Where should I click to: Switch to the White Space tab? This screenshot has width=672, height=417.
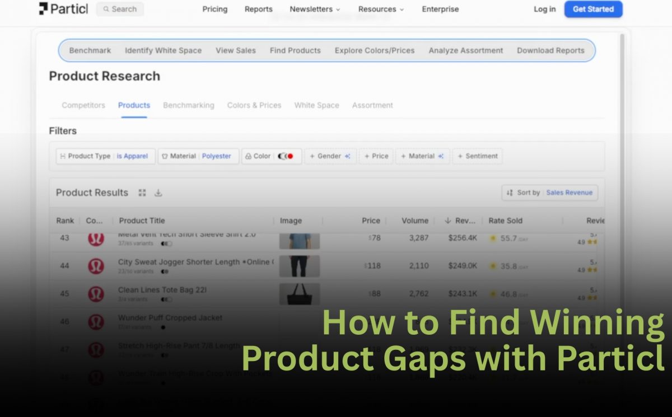click(x=316, y=105)
